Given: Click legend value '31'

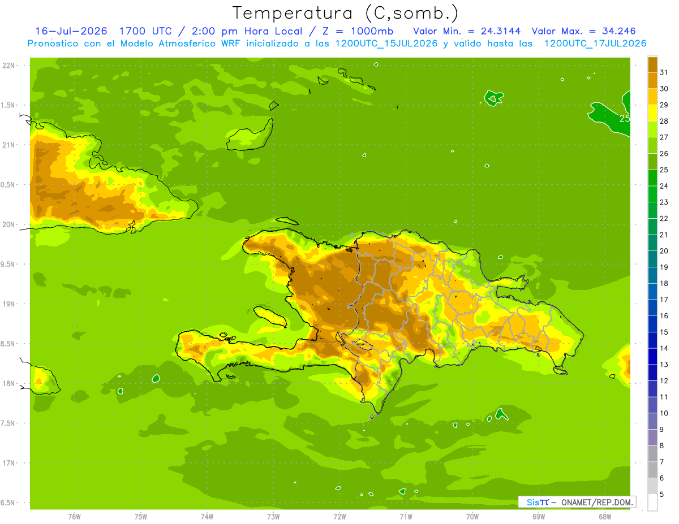Looking at the screenshot, I should (x=664, y=72).
